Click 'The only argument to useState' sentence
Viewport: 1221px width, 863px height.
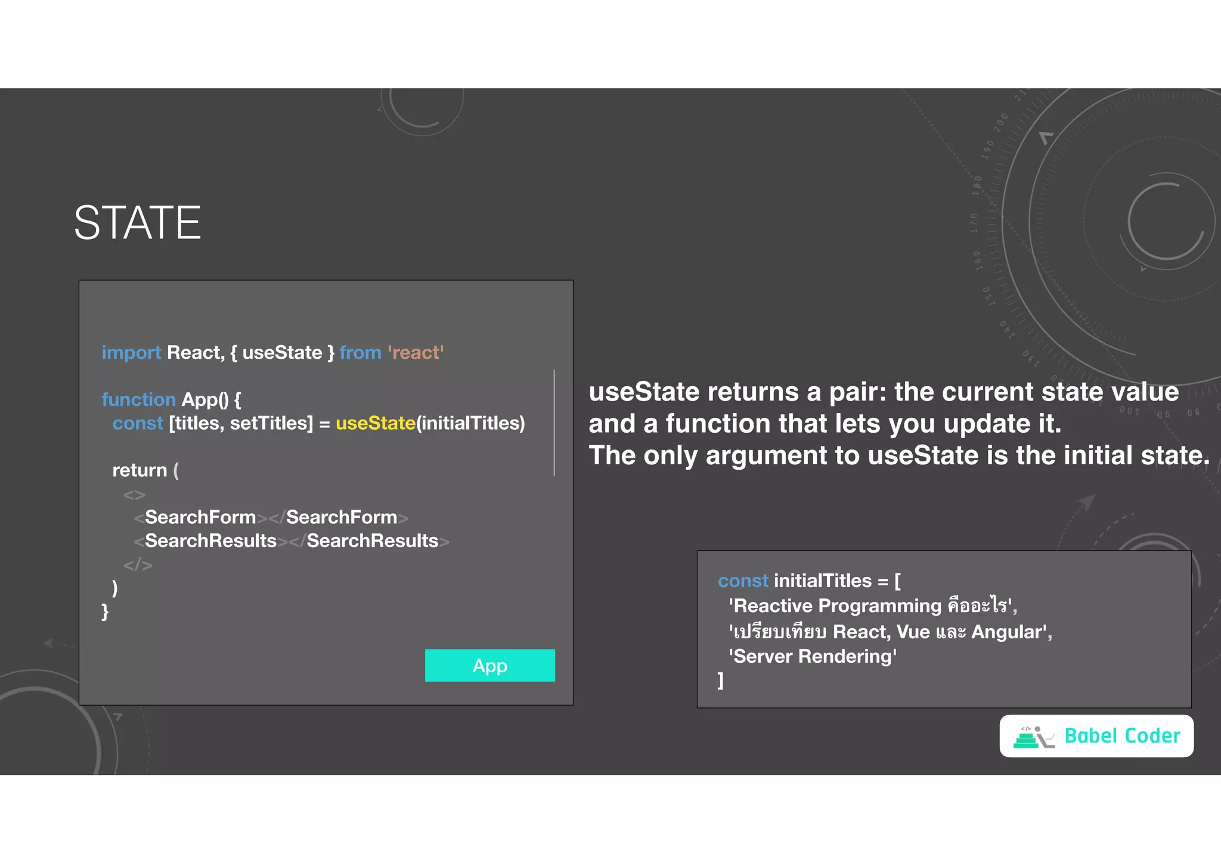coord(899,455)
